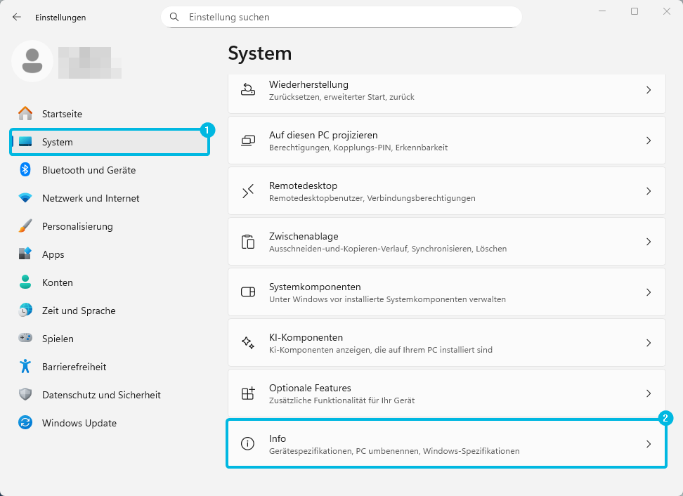
Task: Click the Startseite house icon
Action: pos(25,114)
